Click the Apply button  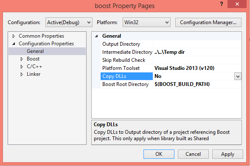(228, 154)
